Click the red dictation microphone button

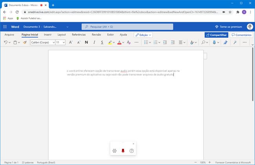pos(123,151)
